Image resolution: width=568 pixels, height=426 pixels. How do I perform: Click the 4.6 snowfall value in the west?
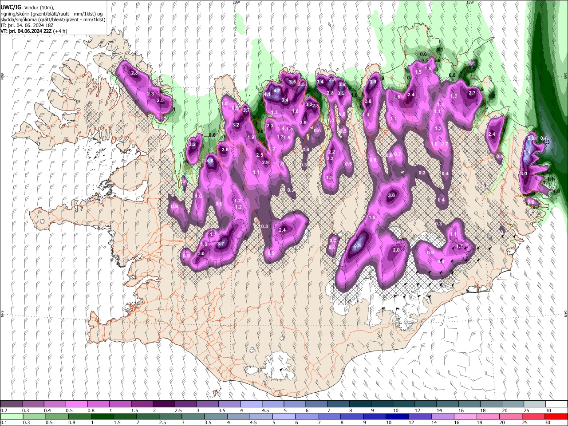[x=210, y=161]
